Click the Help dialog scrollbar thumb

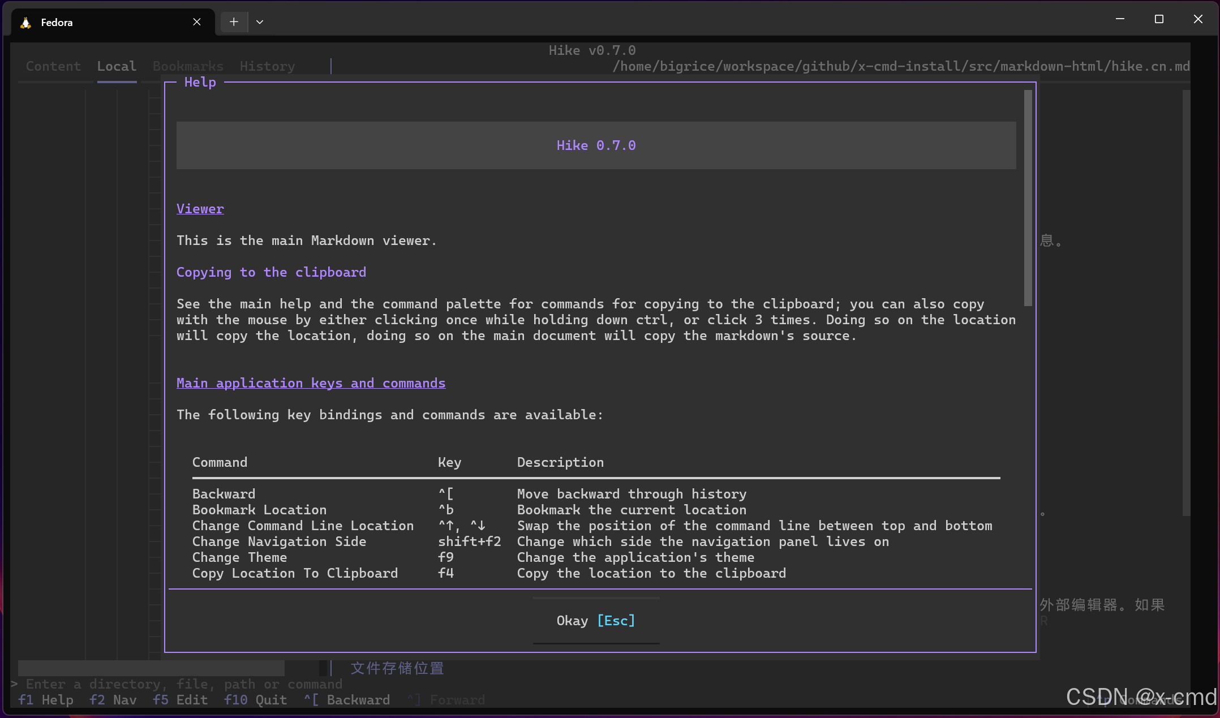[1028, 198]
